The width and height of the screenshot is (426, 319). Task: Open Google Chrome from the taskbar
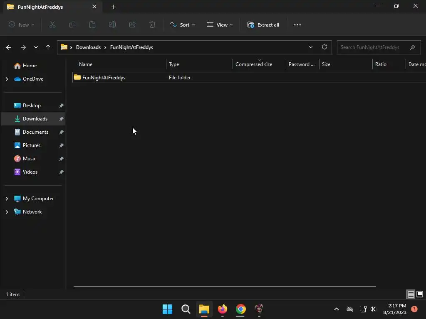pyautogui.click(x=241, y=309)
